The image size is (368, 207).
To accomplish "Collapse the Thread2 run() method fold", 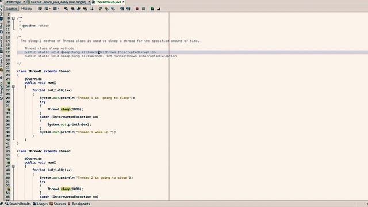I will 13,166.
